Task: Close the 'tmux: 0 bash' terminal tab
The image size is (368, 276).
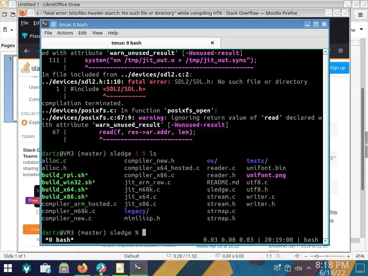Action: tap(212, 43)
